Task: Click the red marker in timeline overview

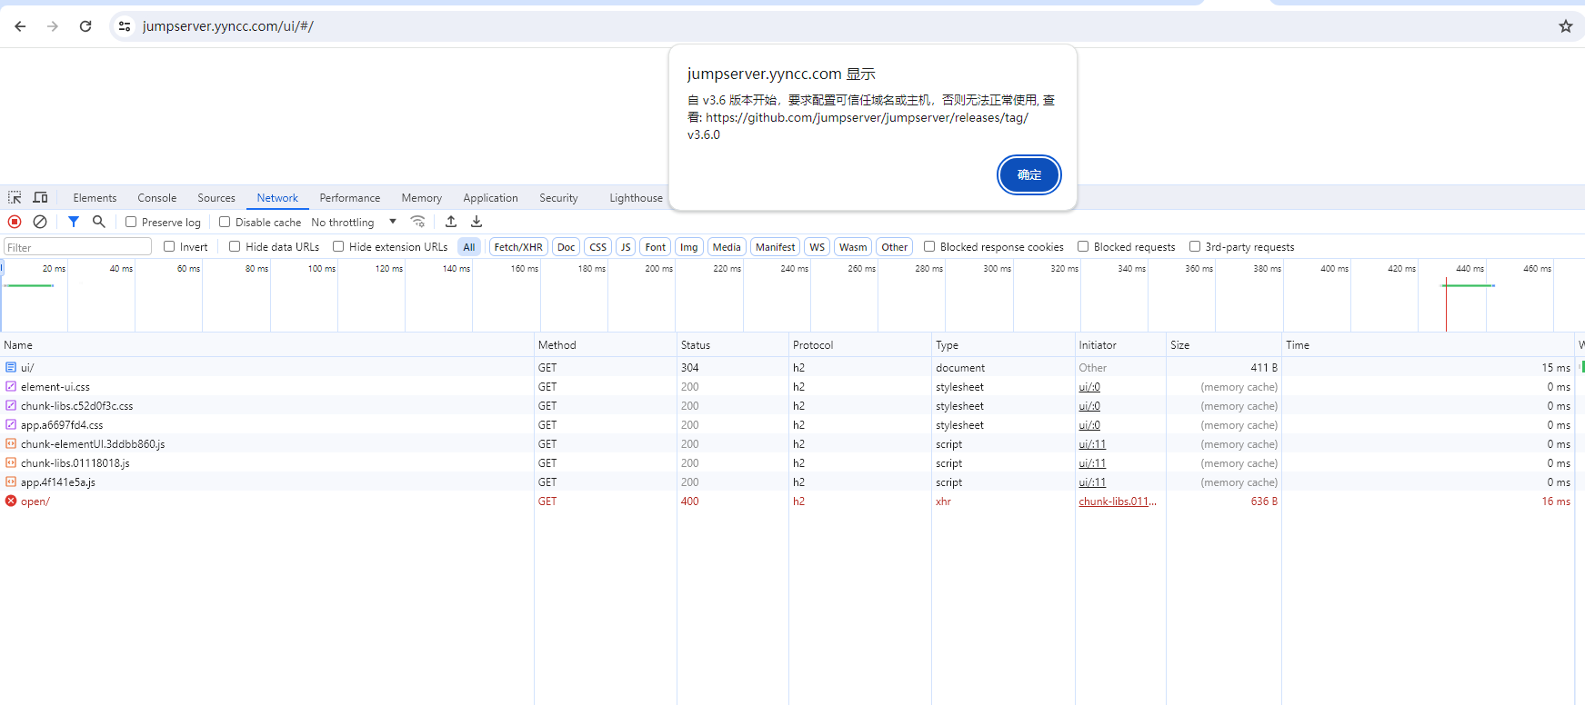Action: [x=1446, y=305]
